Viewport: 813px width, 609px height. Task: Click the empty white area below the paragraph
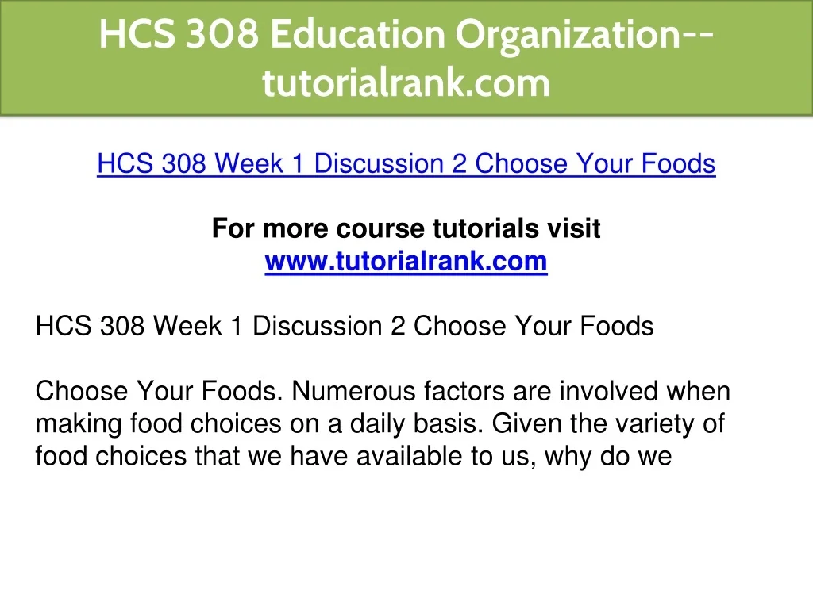tap(406, 539)
